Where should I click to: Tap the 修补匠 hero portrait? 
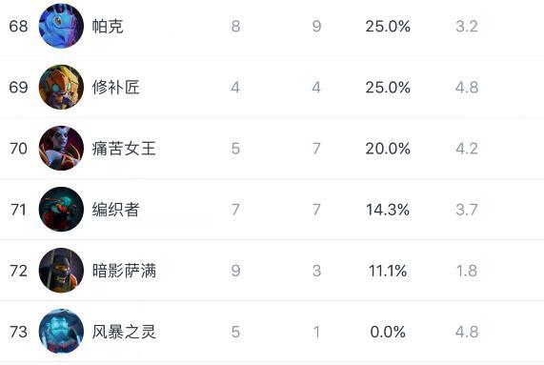61,87
